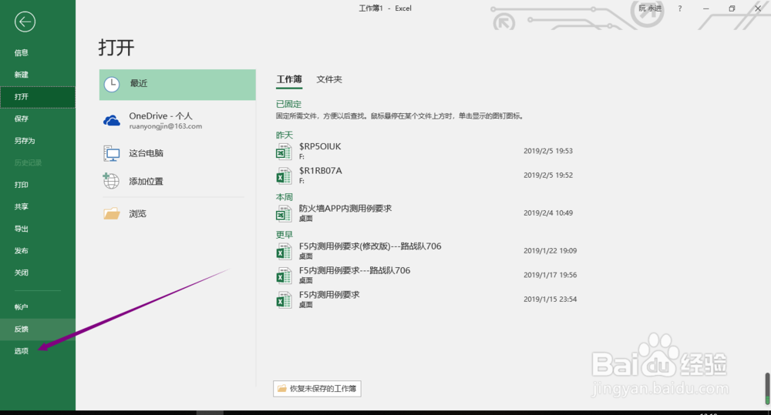Image resolution: width=771 pixels, height=415 pixels.
Task: Select the 最近 location entry
Action: pyautogui.click(x=177, y=85)
